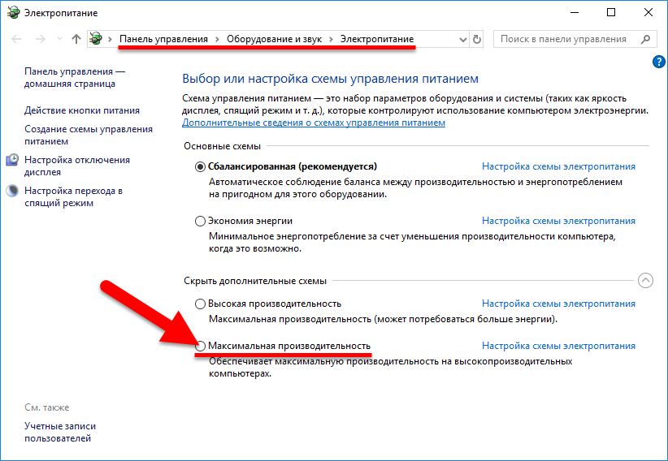Click the power icon in the address bar
Image resolution: width=668 pixels, height=461 pixels.
97,39
